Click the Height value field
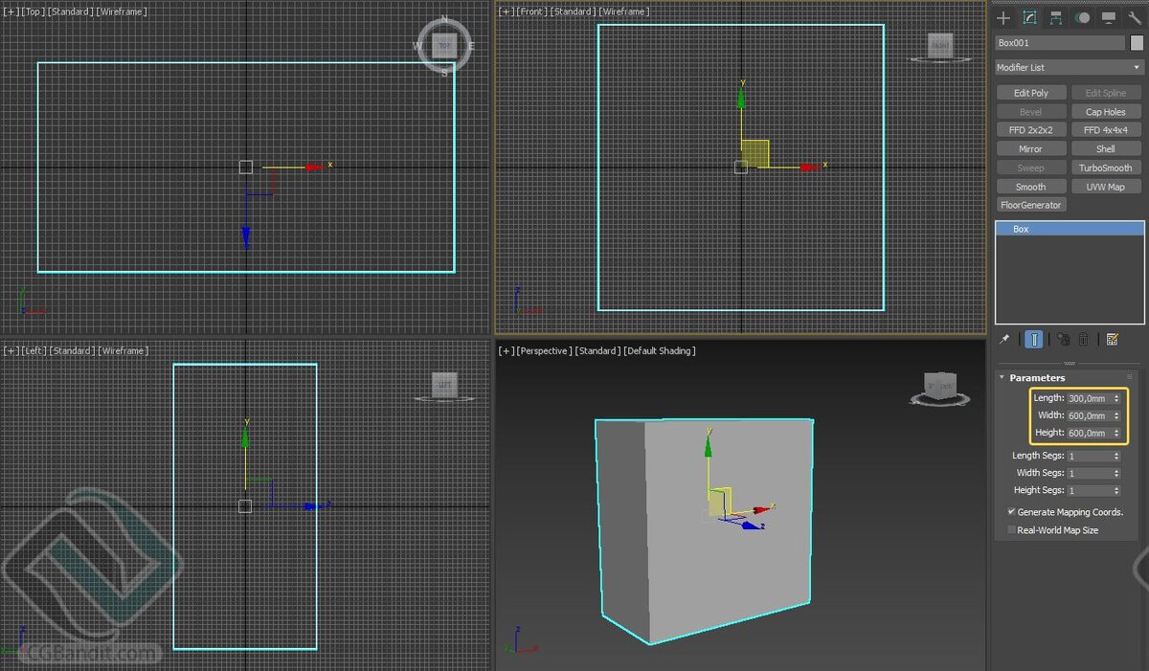This screenshot has height=671, width=1149. 1089,433
